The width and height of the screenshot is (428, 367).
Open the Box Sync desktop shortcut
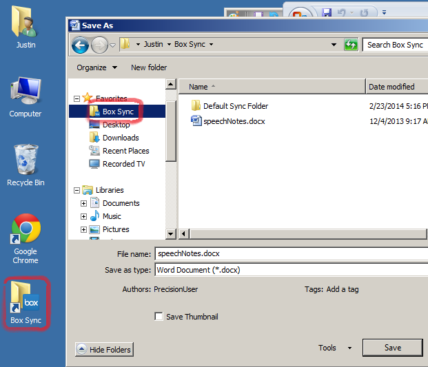26,303
